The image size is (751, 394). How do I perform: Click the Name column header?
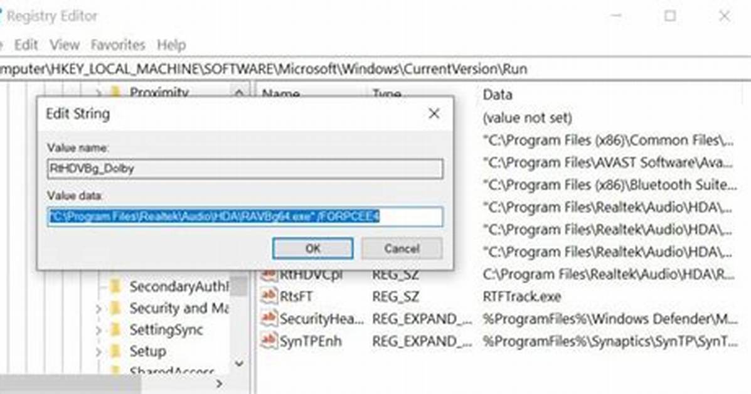click(280, 94)
